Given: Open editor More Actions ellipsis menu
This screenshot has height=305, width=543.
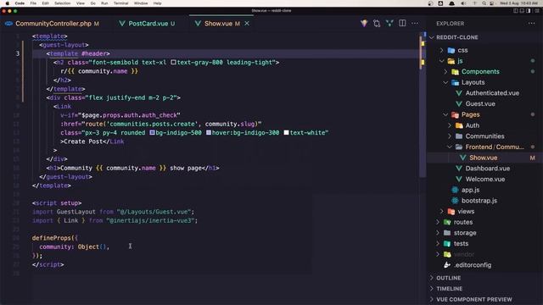Looking at the screenshot, I should click(415, 24).
